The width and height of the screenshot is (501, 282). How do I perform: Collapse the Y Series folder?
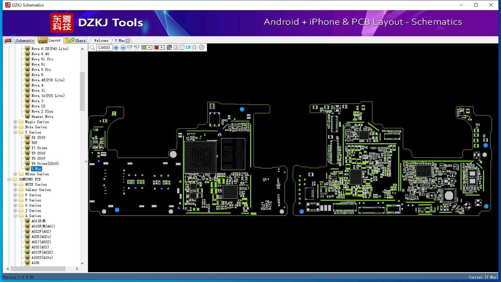point(15,132)
